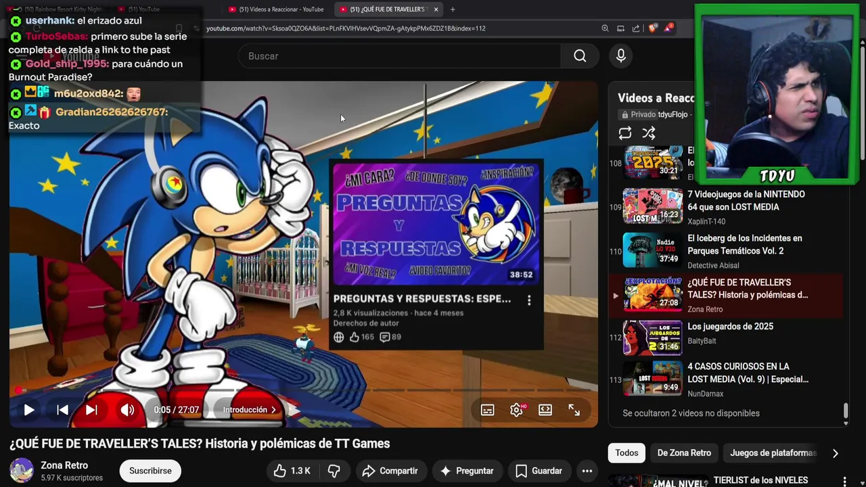Close the QUÉ FUE DE TRAVELLER'S tab

tap(436, 9)
